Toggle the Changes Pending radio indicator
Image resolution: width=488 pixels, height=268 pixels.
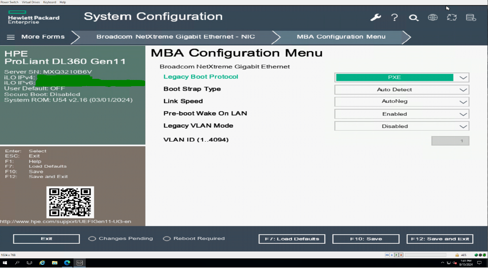pyautogui.click(x=92, y=239)
